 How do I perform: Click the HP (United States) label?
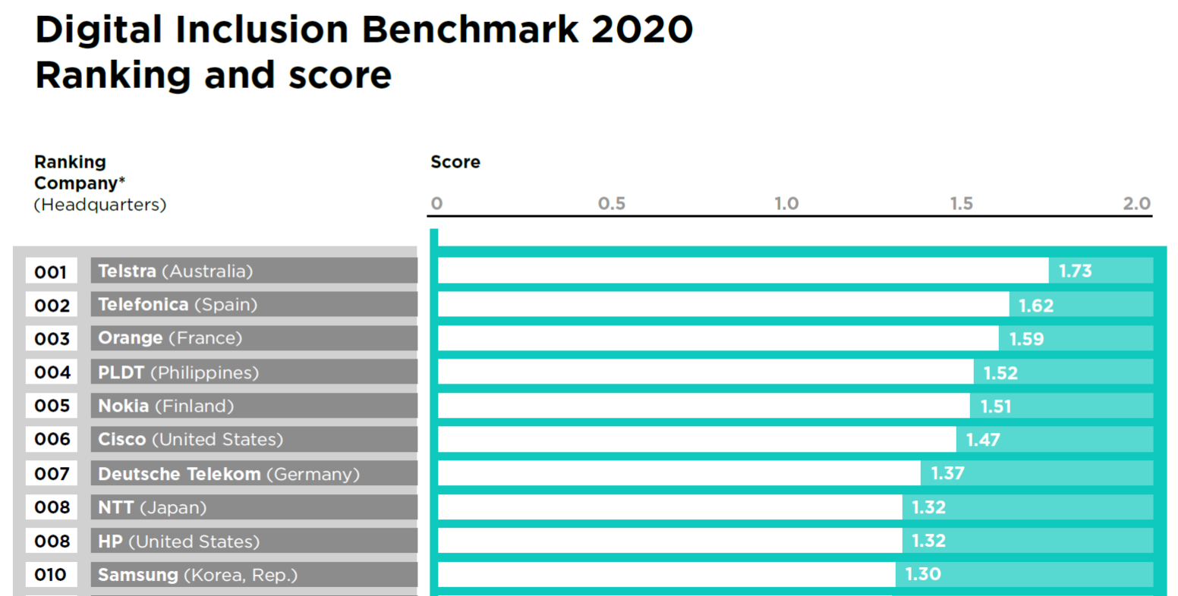[x=178, y=541]
